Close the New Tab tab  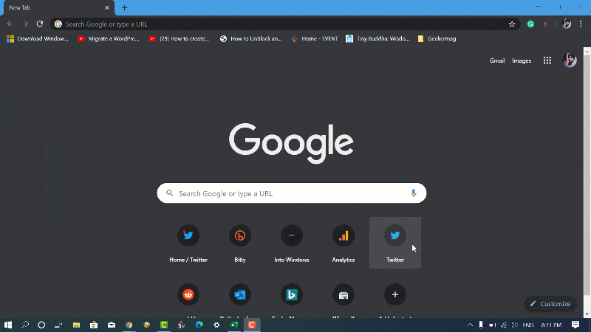107,7
